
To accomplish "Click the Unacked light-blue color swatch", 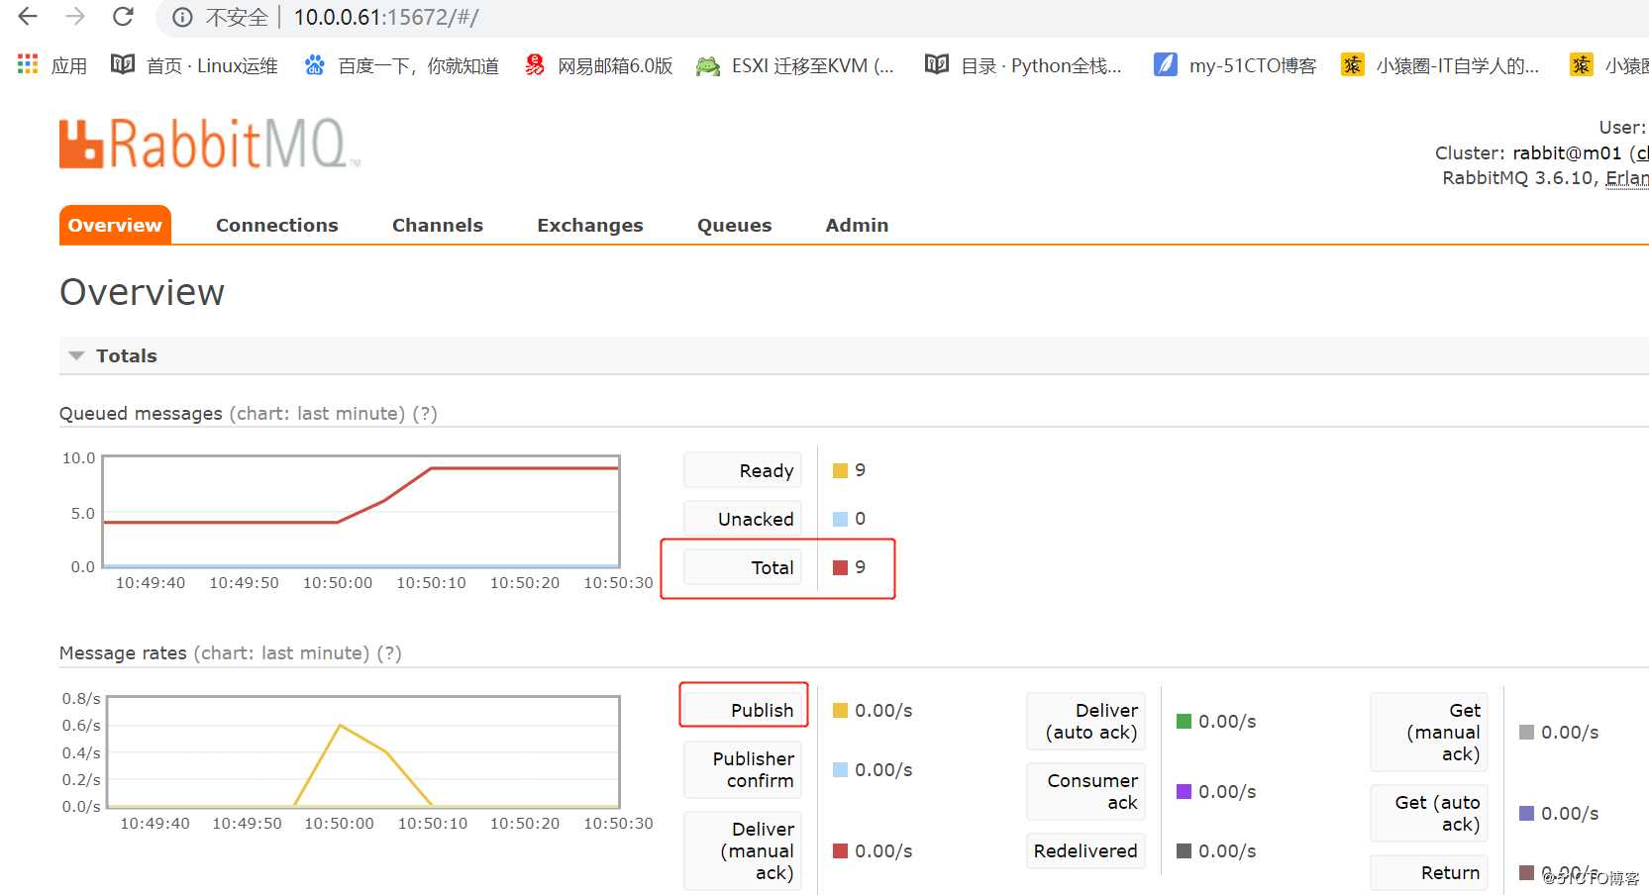I will pos(840,519).
